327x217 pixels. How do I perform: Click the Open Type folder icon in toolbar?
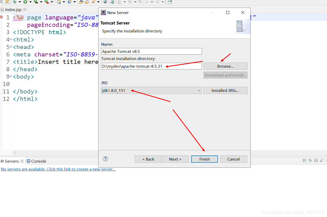coord(81,2)
